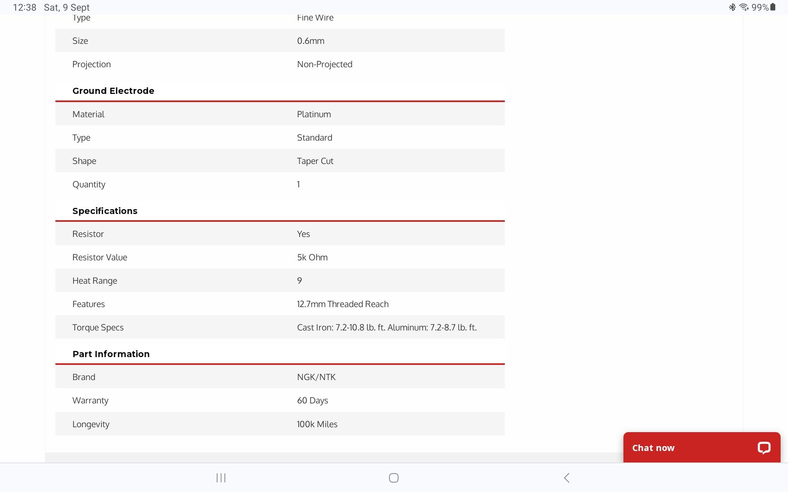Click the Warranty label
The width and height of the screenshot is (788, 492).
[90, 401]
